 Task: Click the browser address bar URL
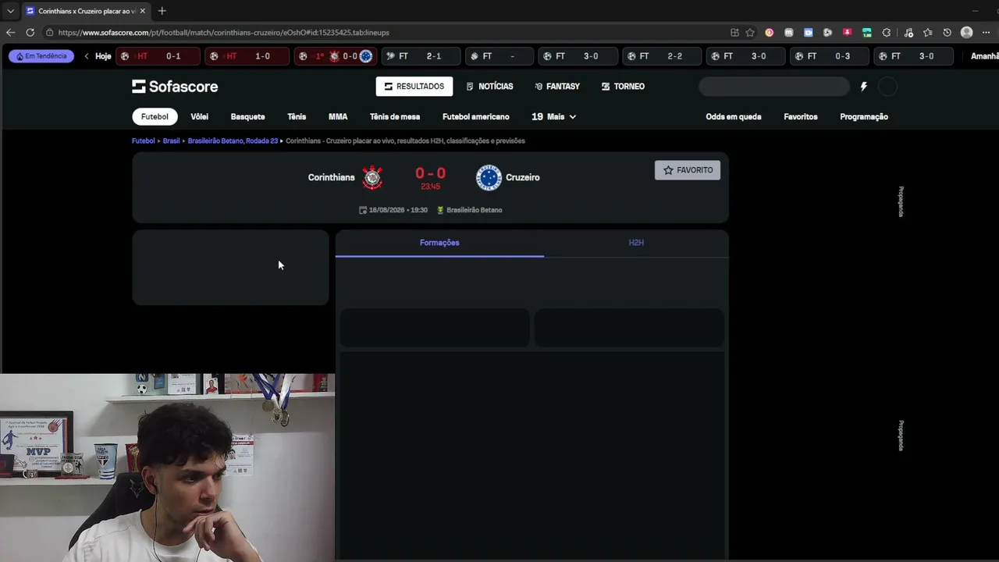tap(223, 33)
